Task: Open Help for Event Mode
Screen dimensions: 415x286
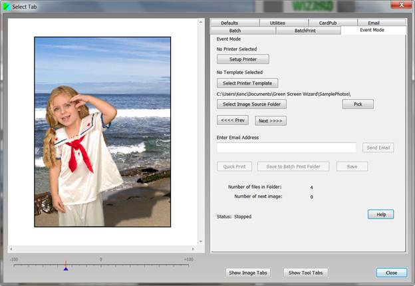Action: (380, 214)
